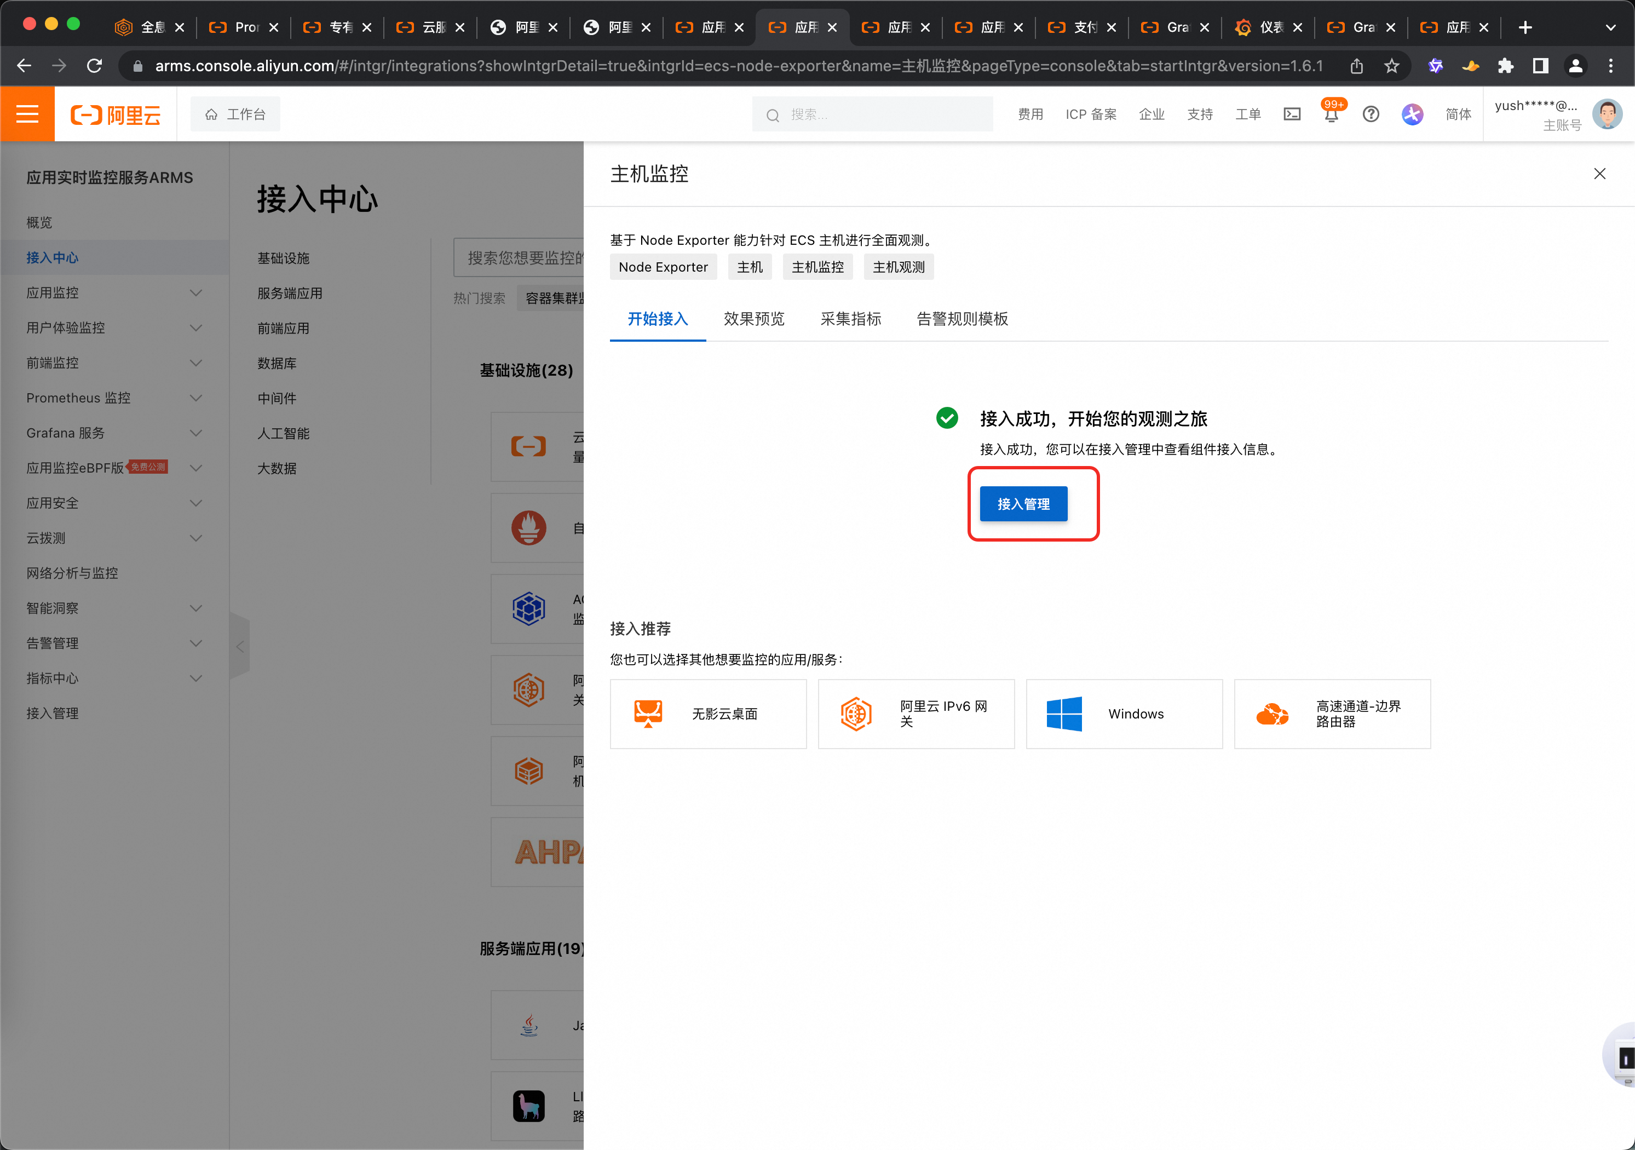Click the user avatar picture

[1607, 114]
